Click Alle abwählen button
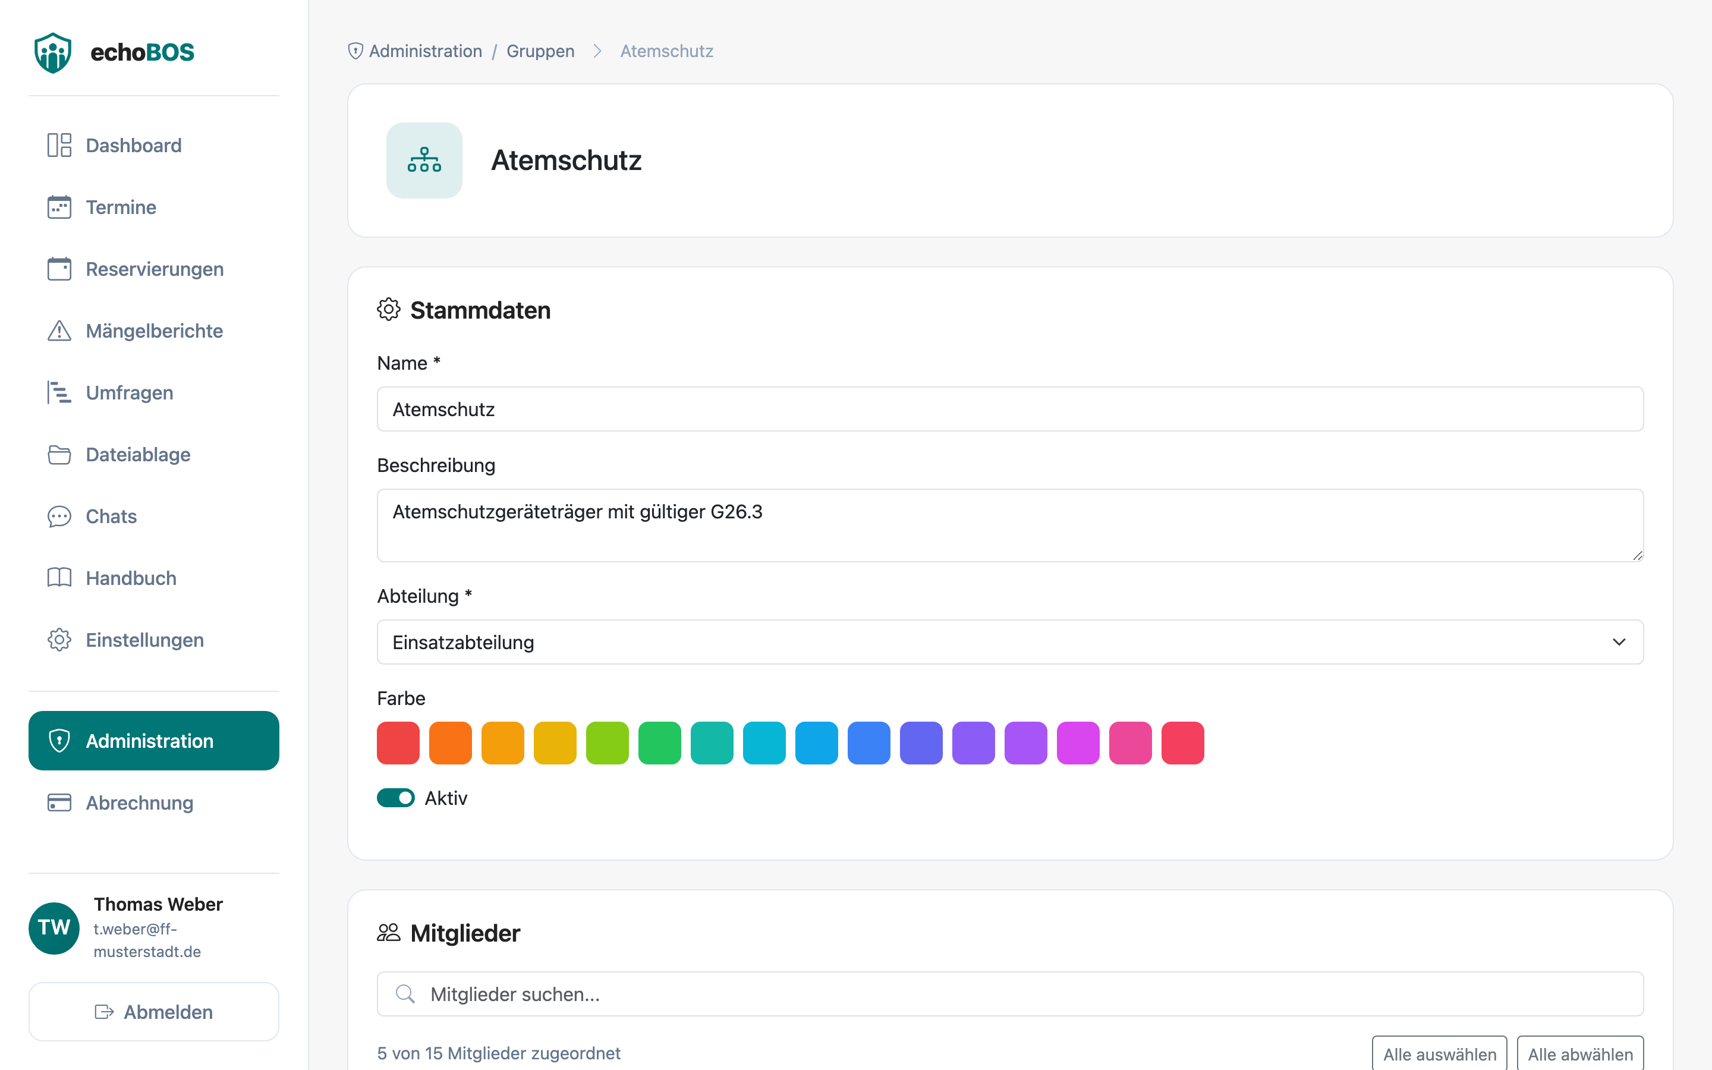 [1581, 1054]
